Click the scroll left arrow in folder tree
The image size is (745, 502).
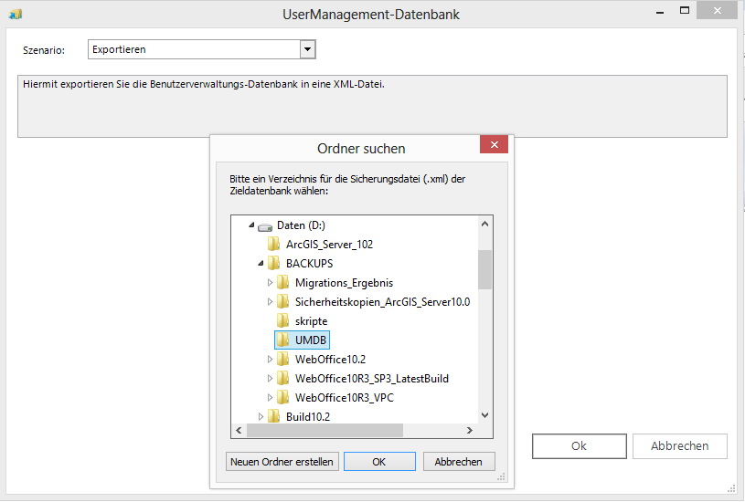click(239, 431)
